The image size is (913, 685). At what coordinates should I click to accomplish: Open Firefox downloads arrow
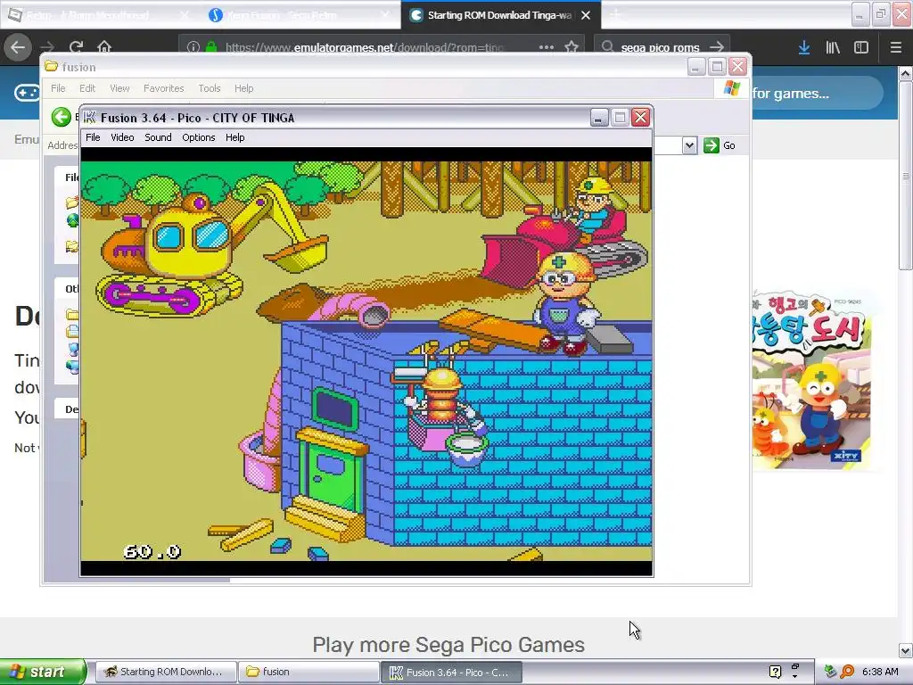coord(804,47)
